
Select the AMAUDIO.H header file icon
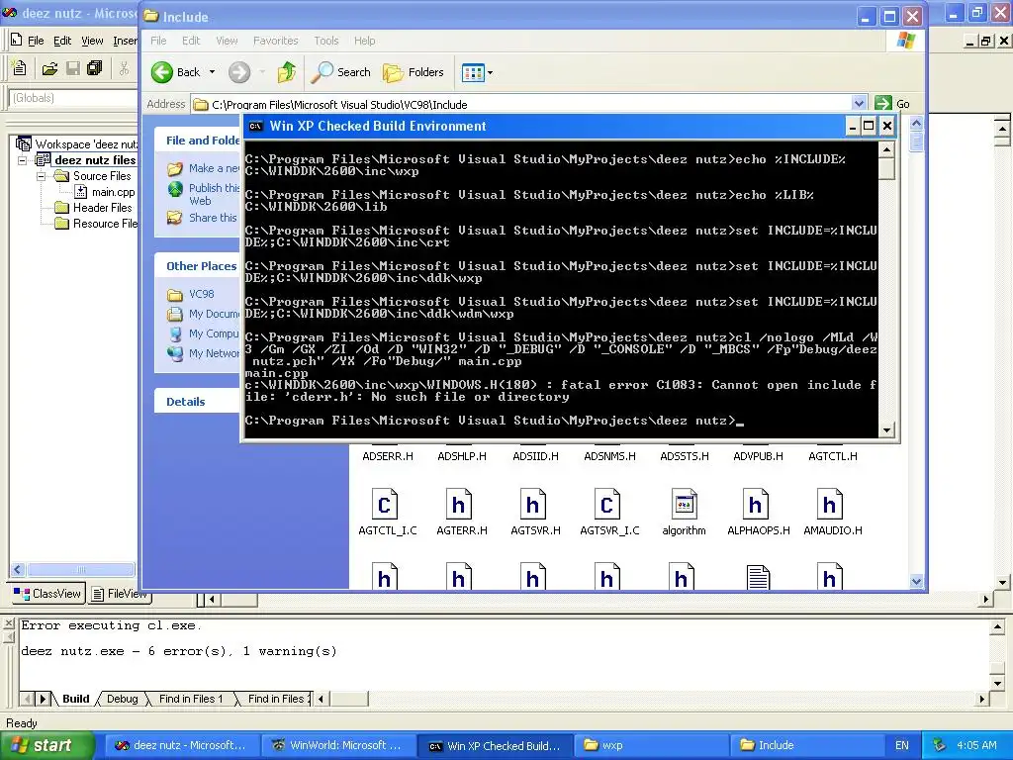(830, 505)
